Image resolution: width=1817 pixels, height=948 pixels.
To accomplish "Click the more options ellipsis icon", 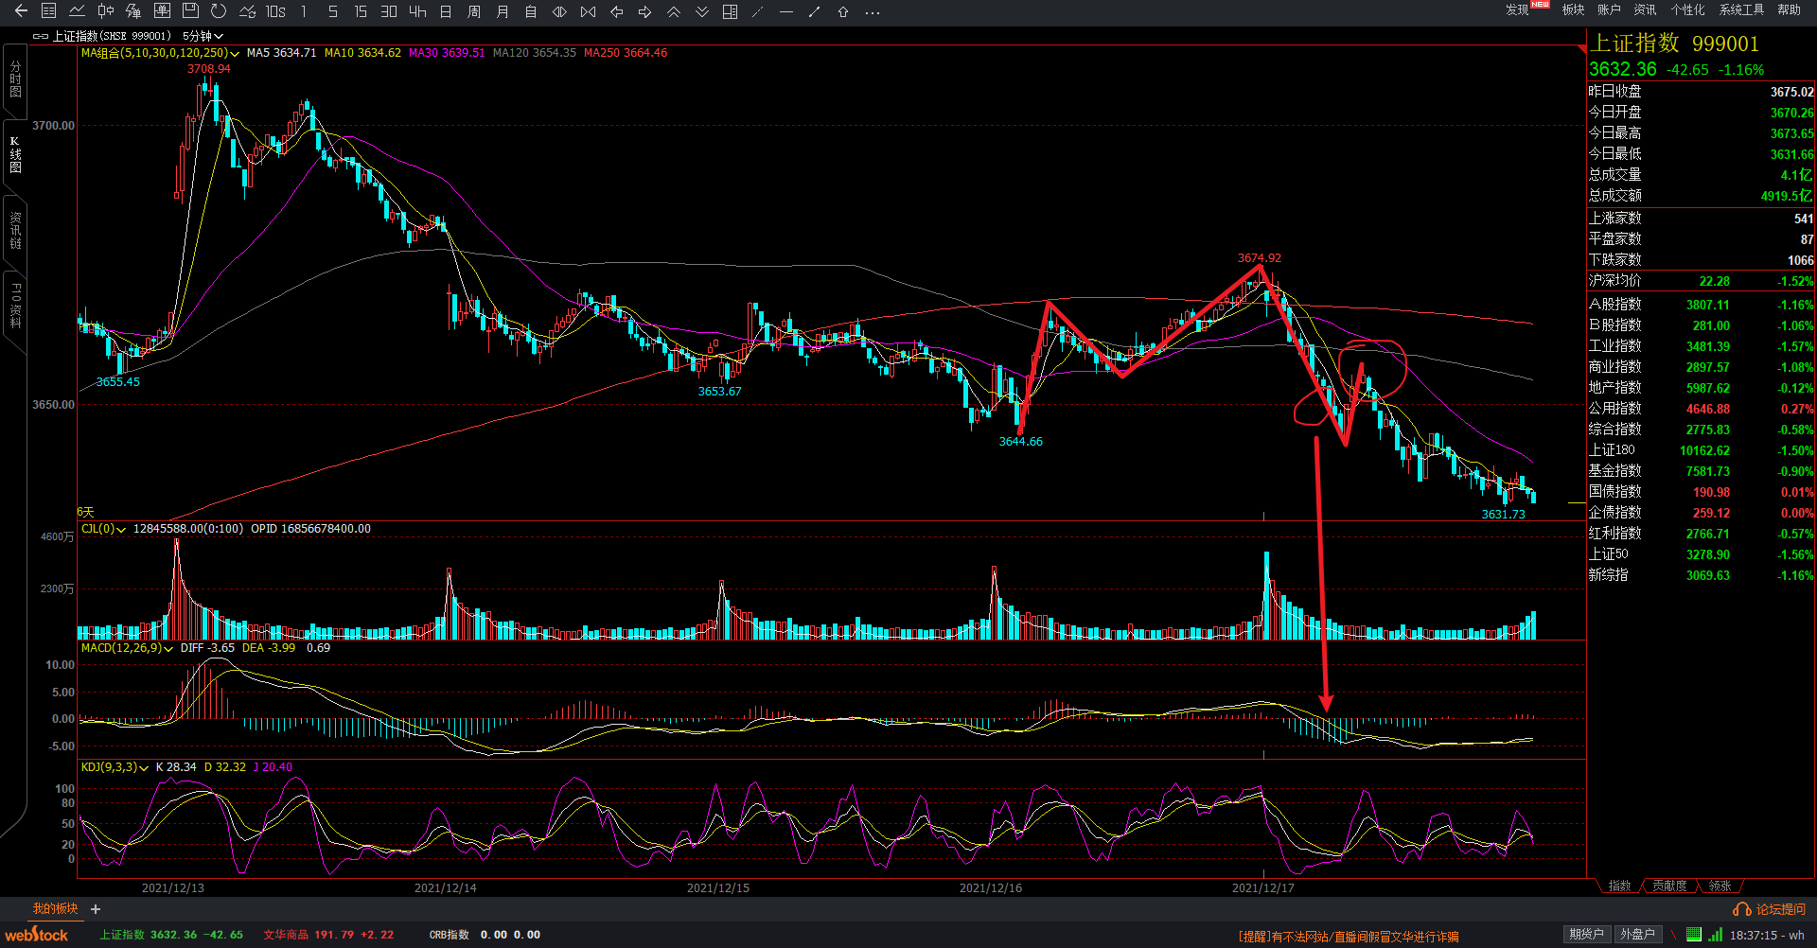I will click(873, 11).
